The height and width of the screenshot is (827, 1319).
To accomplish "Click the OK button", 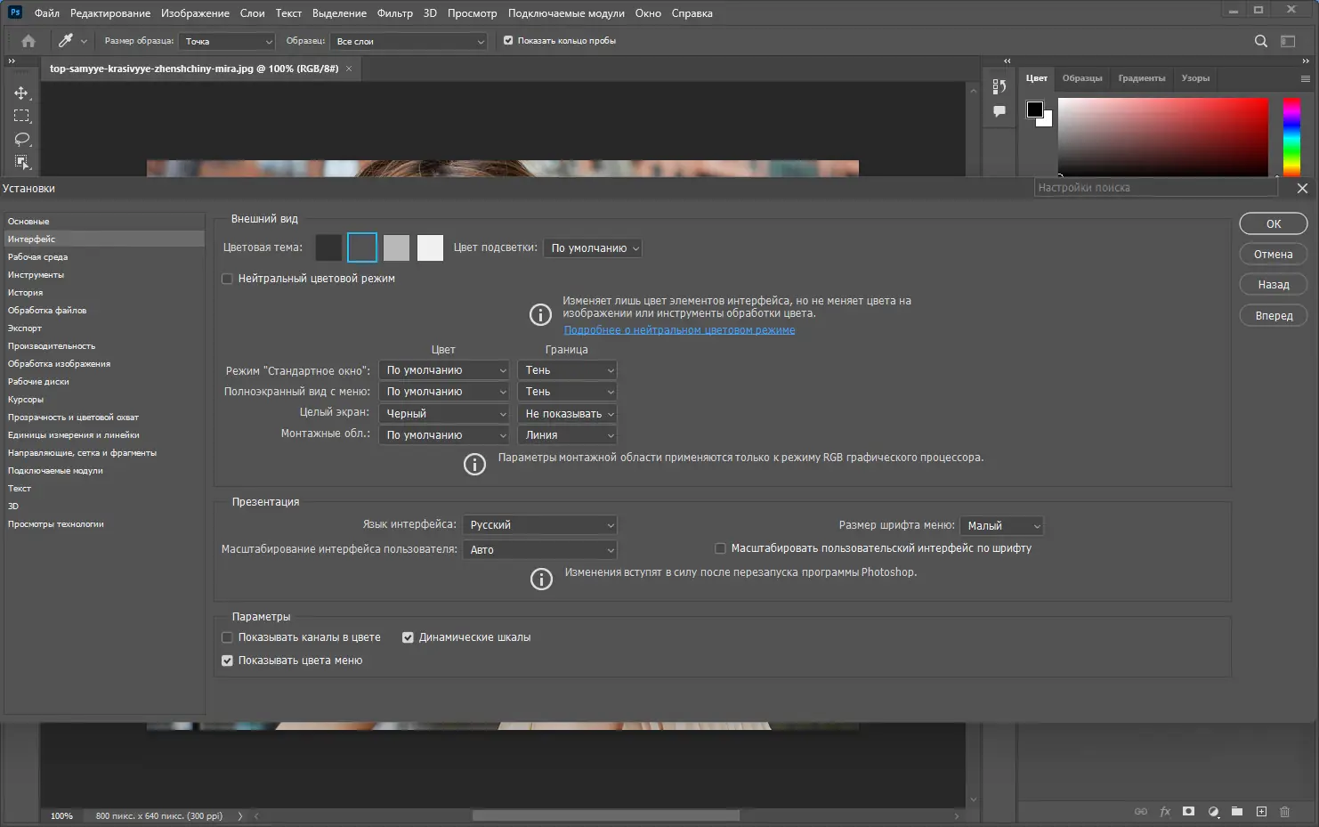I will tap(1274, 224).
